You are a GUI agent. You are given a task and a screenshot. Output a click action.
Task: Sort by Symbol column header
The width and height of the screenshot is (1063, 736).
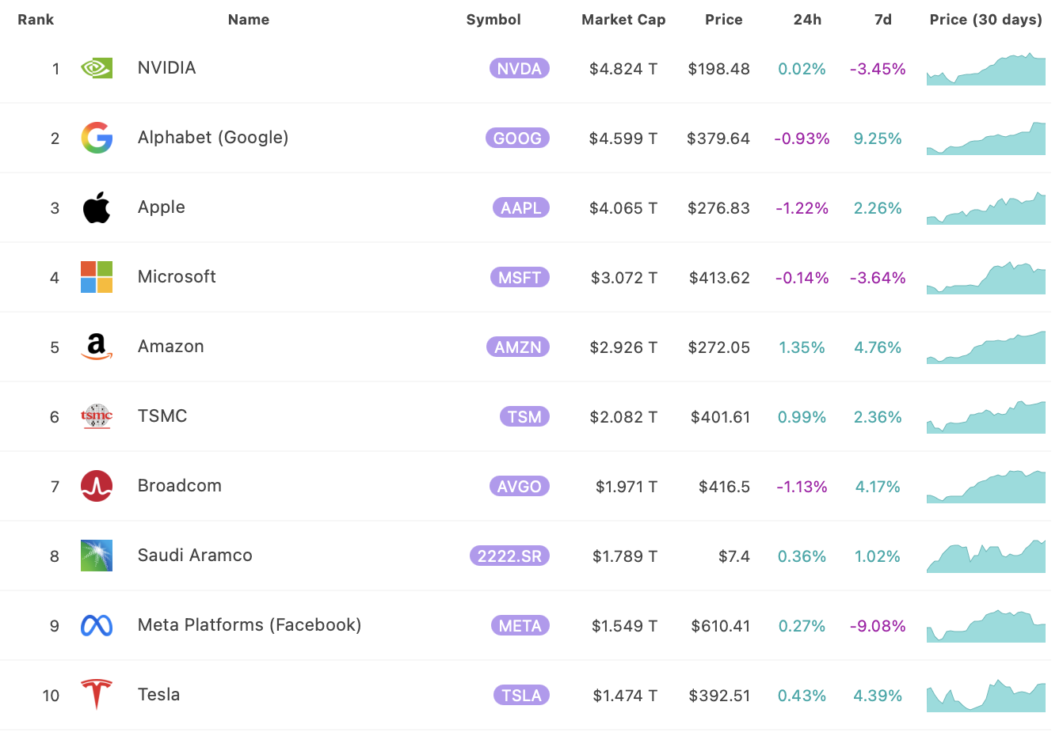pos(493,20)
